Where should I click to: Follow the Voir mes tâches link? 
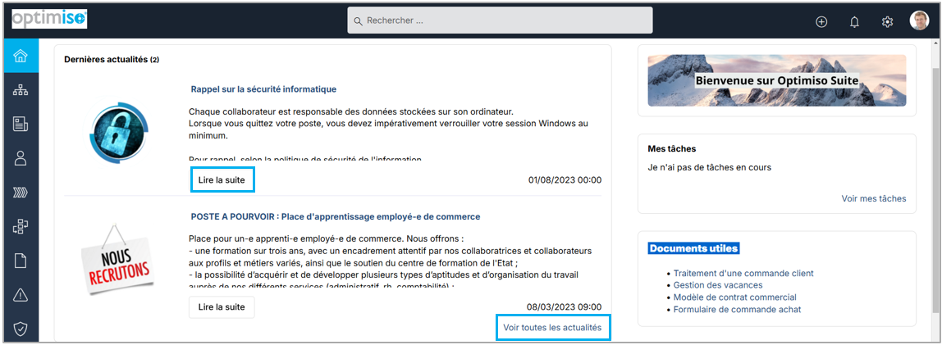tap(873, 198)
